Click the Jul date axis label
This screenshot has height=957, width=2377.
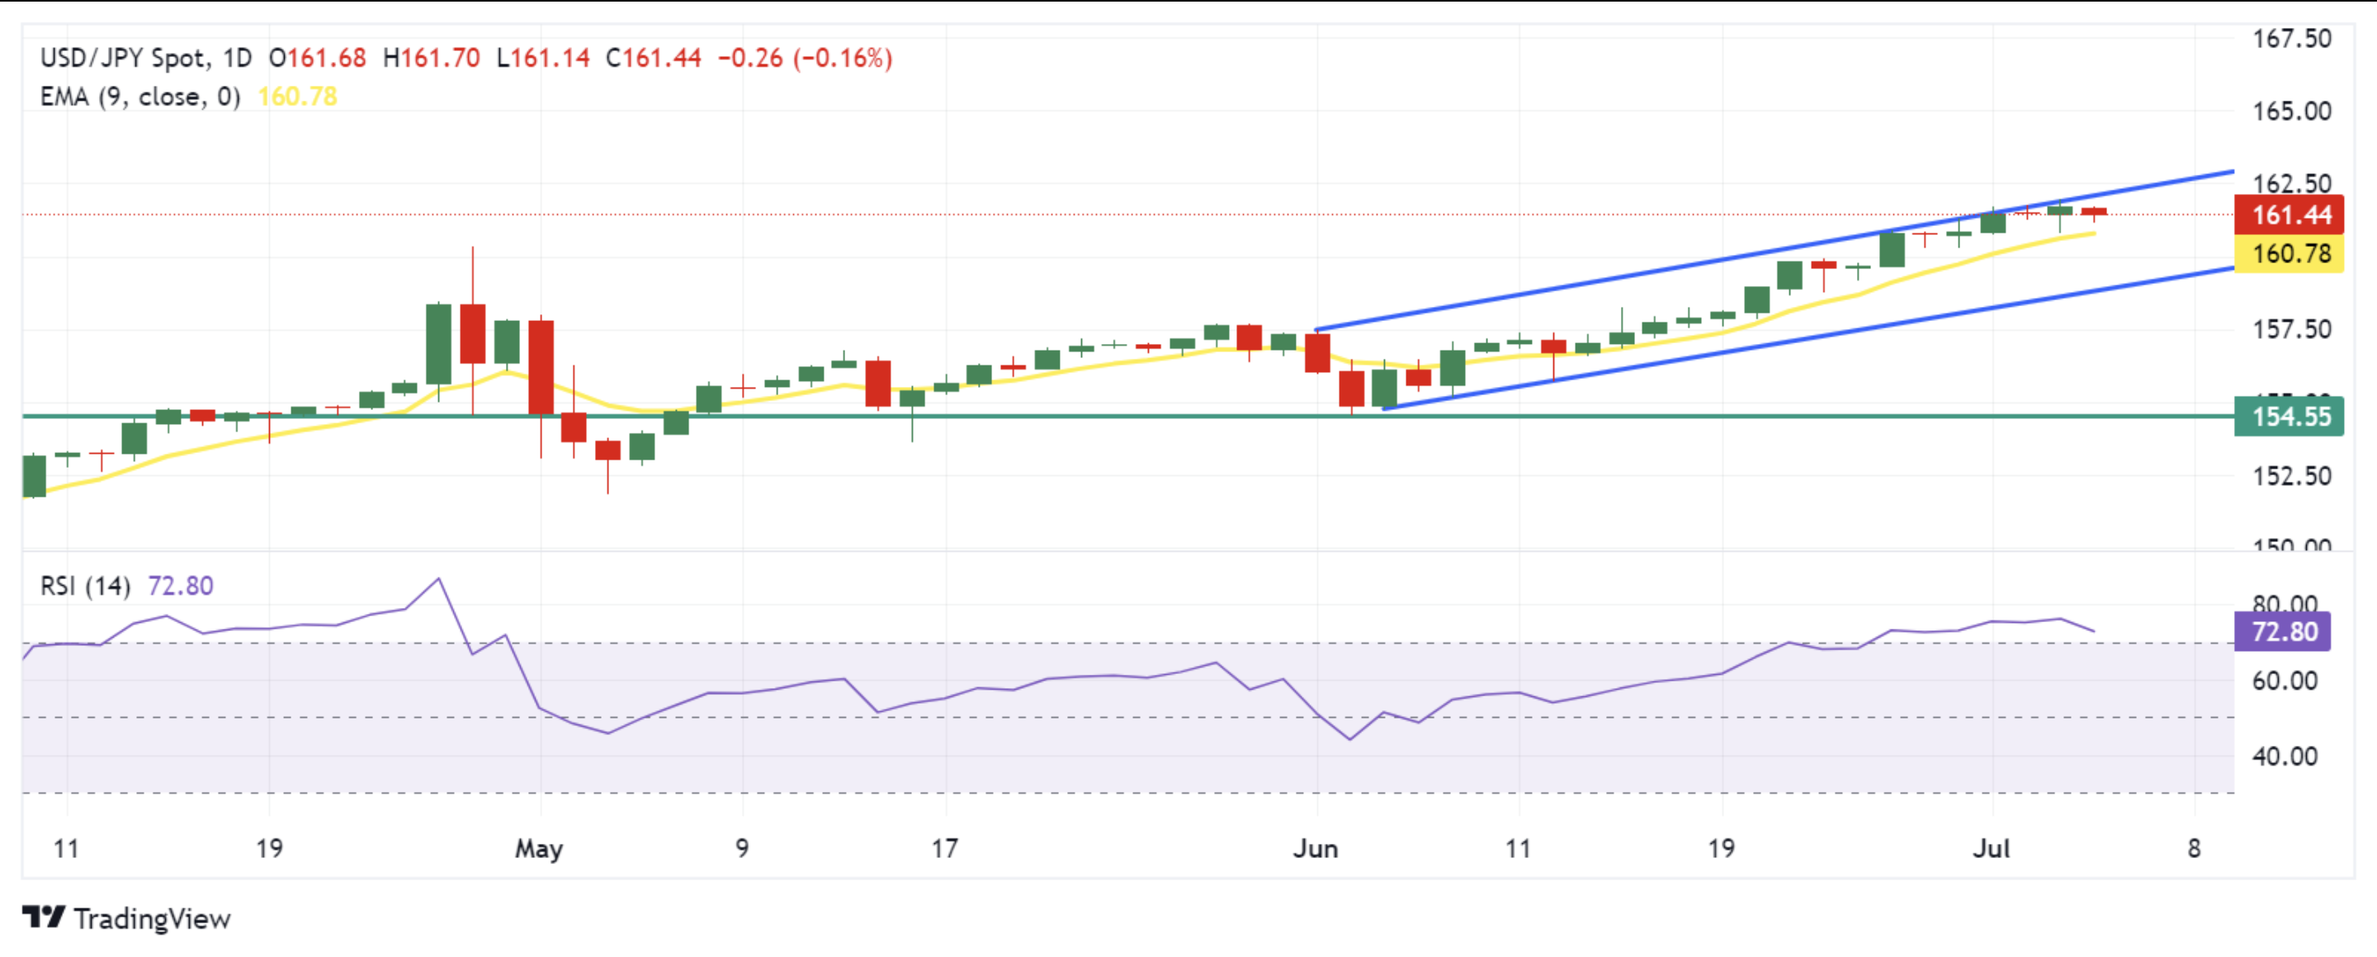(1992, 848)
